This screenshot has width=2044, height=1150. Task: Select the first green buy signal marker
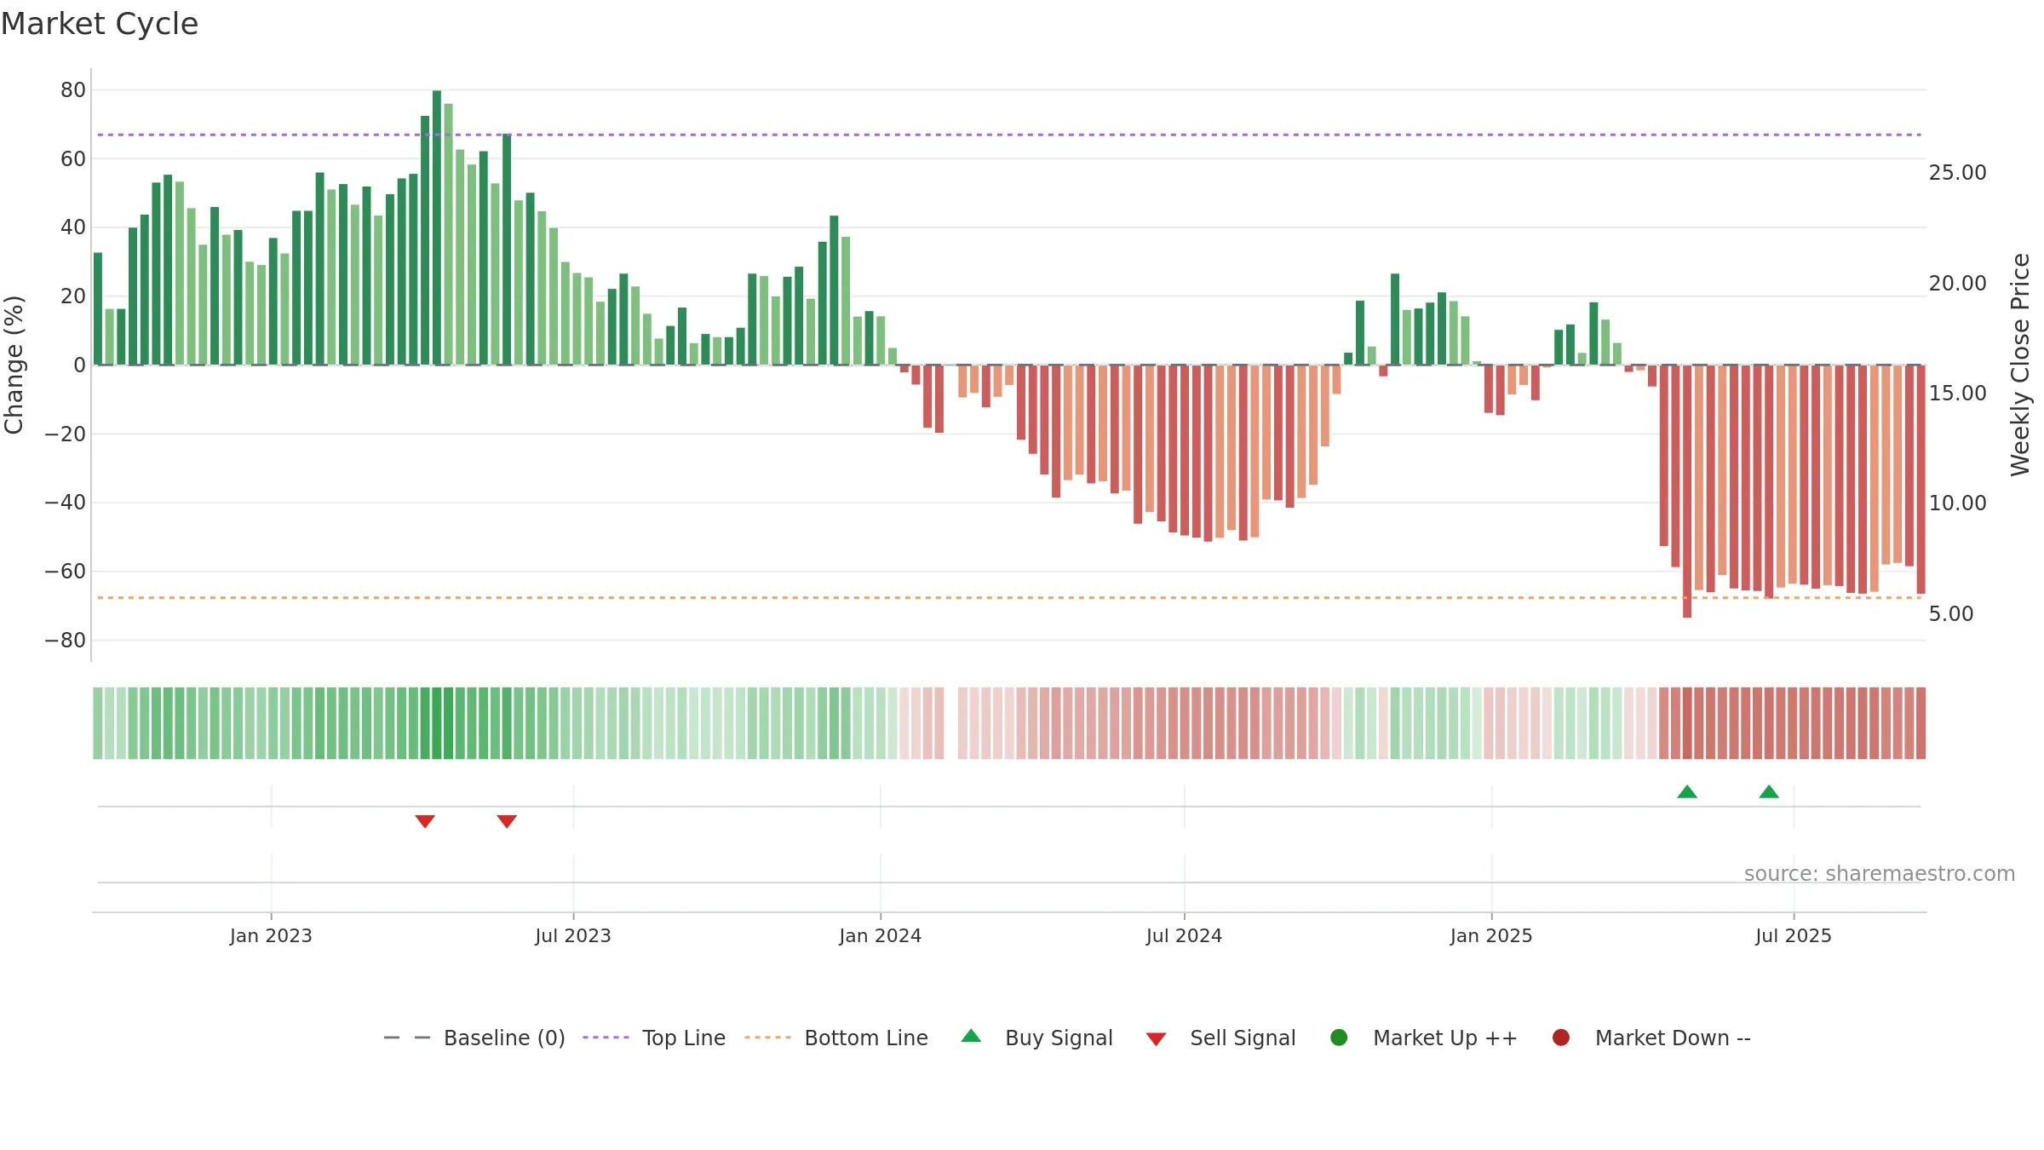tap(1687, 792)
